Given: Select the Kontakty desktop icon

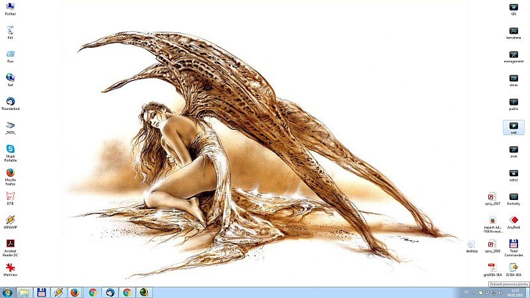Looking at the screenshot, I should click(x=513, y=199).
